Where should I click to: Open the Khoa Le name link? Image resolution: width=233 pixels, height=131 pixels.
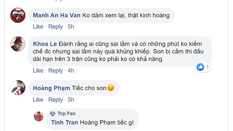coord(45,44)
